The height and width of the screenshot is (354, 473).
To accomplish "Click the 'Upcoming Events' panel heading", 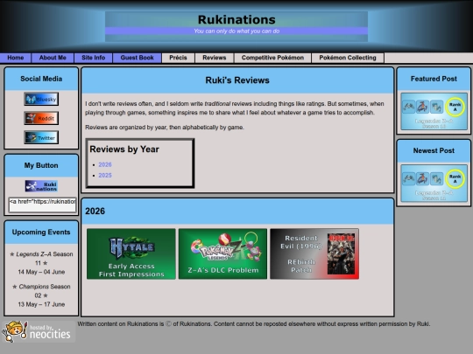I will 41,233.
